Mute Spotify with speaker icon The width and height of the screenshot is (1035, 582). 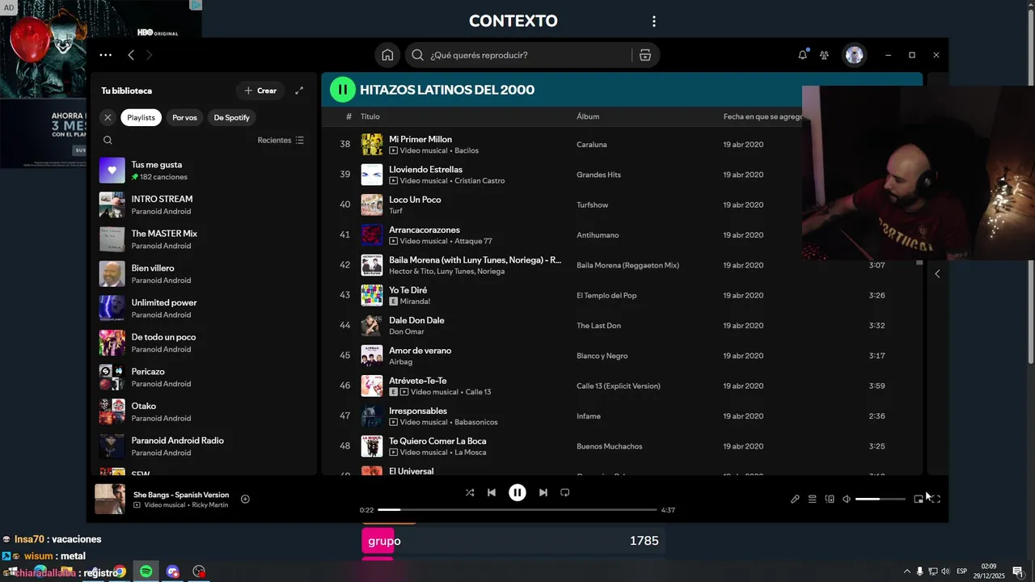(847, 499)
